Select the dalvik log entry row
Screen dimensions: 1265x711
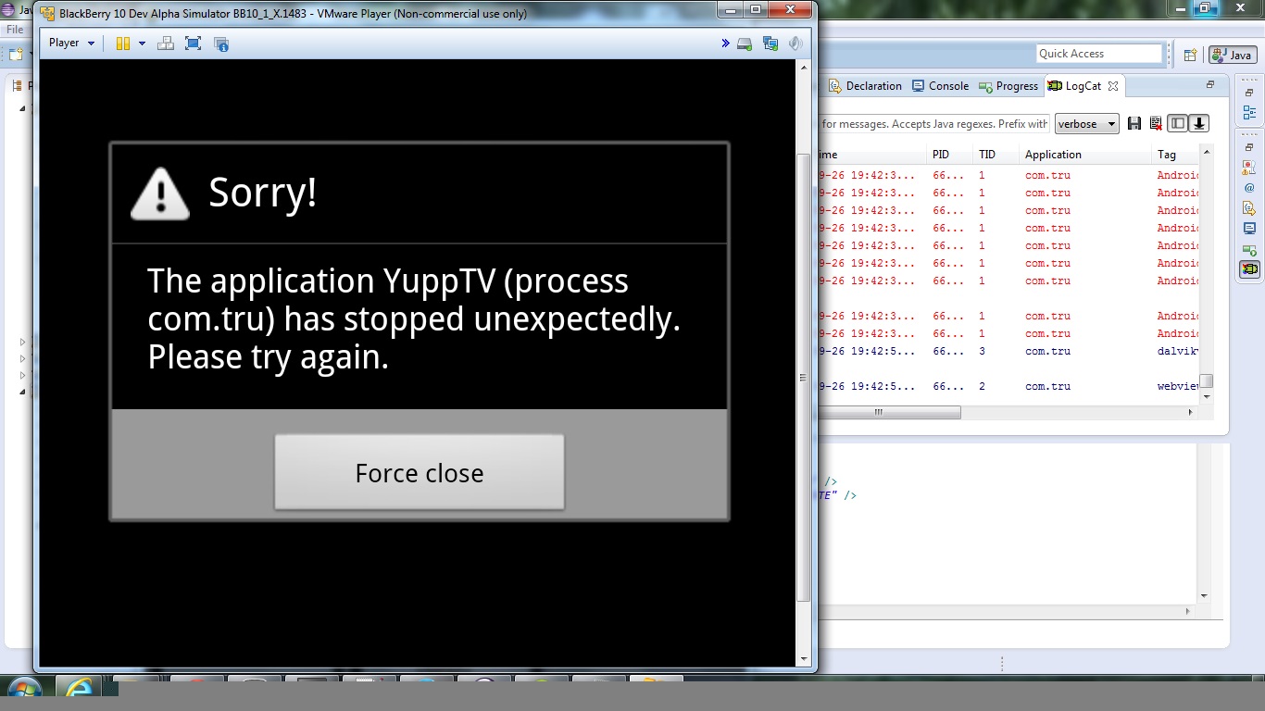(x=1009, y=351)
